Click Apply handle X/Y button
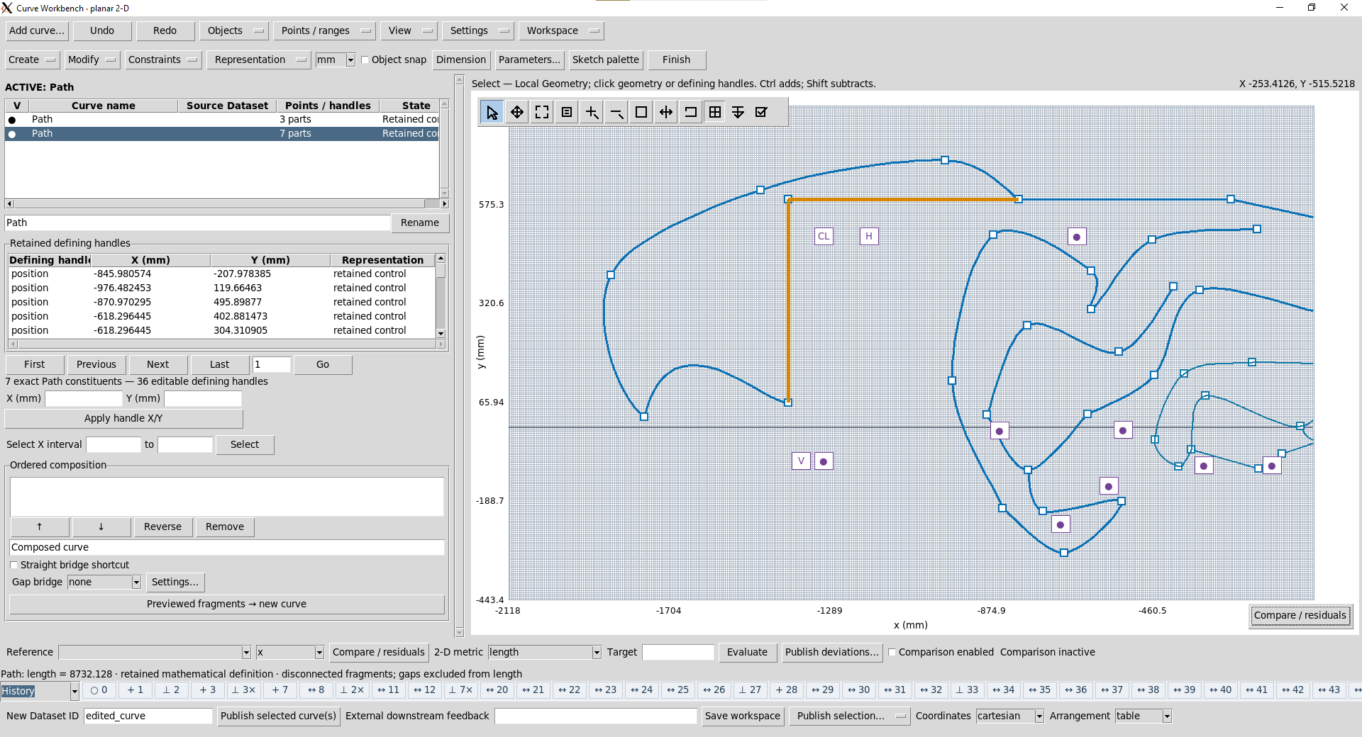Screen dimensions: 1362x737 (x=123, y=419)
